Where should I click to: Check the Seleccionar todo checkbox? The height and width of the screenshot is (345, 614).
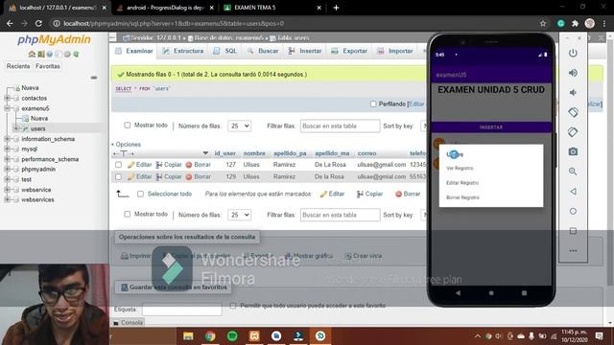140,194
